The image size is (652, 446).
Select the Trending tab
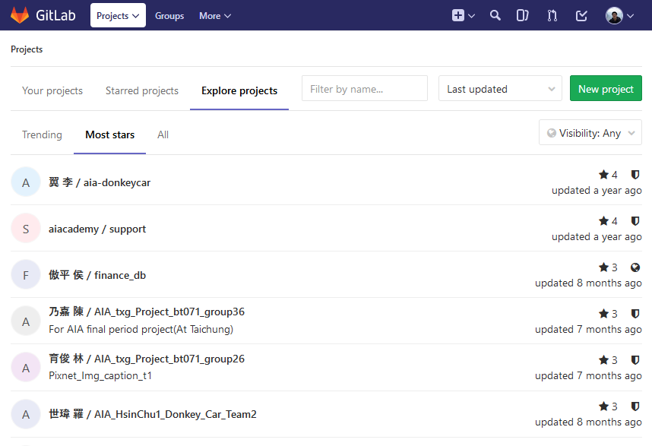[x=42, y=134]
